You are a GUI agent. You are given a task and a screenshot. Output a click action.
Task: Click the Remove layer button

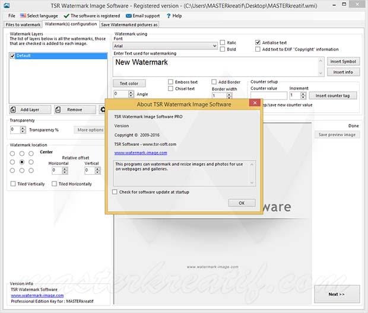point(75,110)
